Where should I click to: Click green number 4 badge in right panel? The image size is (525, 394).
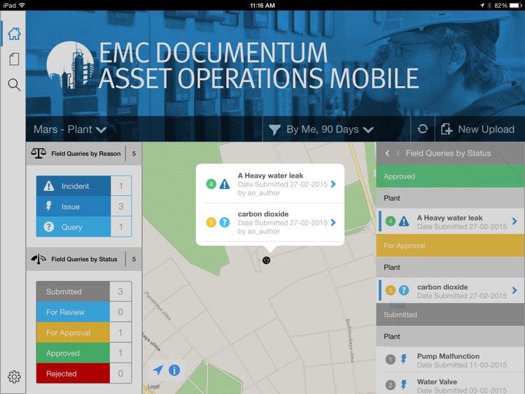click(391, 221)
